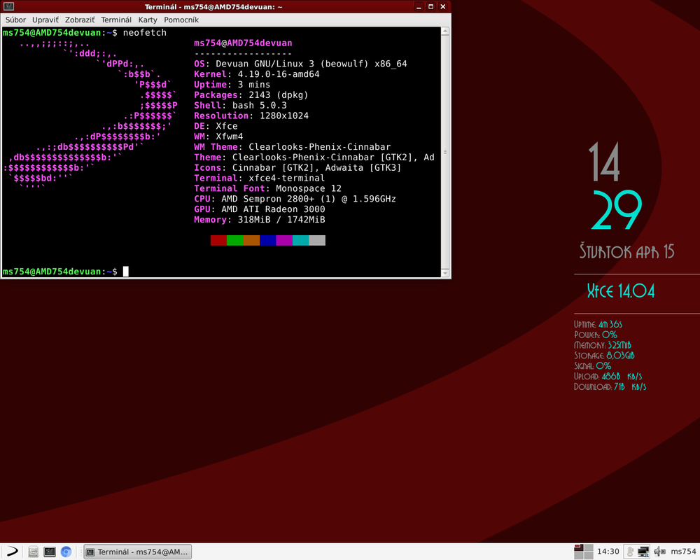Viewport: 700px width, 560px height.
Task: Click the 'Terminal Font: Monospace 12' line
Action: click(x=268, y=188)
